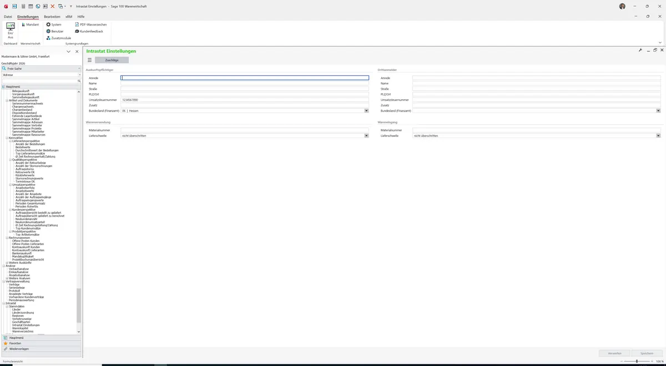Open Lieferschwelle dropdown under Wareneingang
The image size is (666, 366).
tap(658, 136)
